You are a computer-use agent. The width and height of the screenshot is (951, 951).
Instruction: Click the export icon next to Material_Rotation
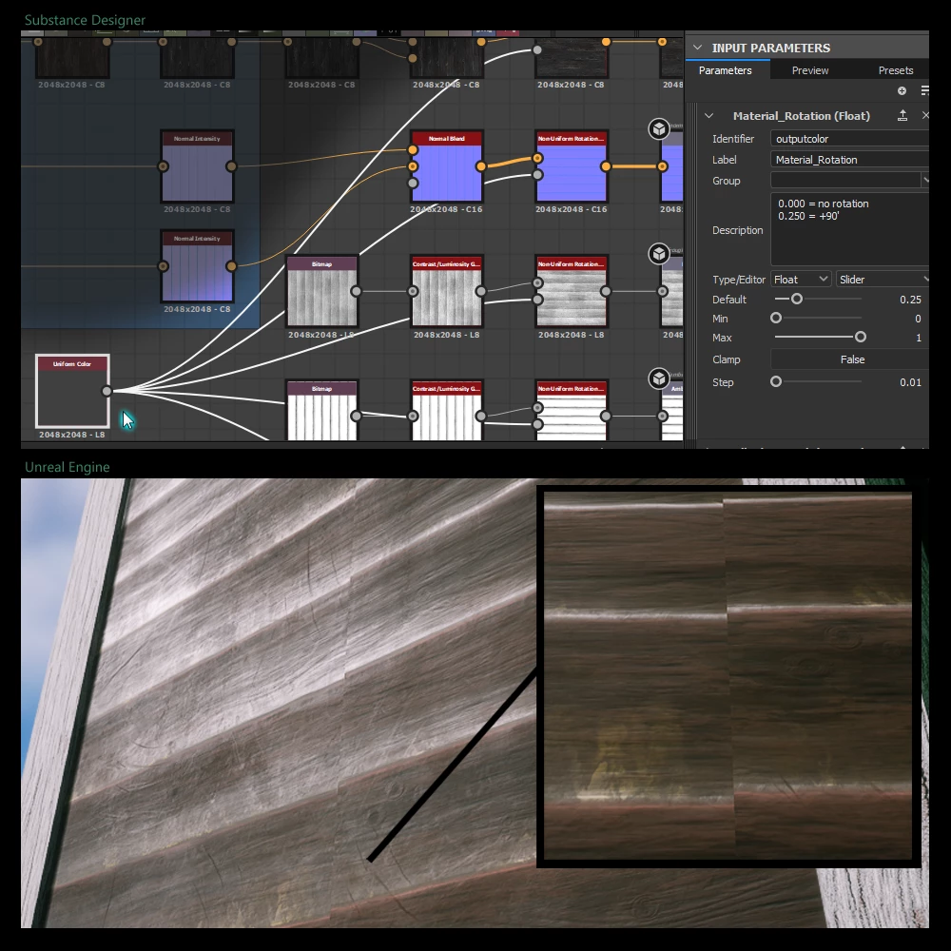(902, 115)
